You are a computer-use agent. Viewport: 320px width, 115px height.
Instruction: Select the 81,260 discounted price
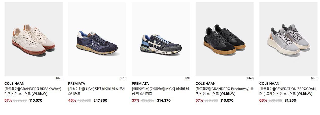pos(290,100)
